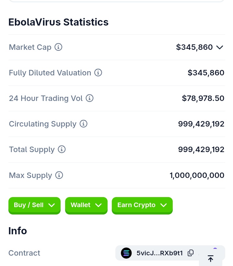Copy the contract address with copy icon
Image resolution: width=233 pixels, height=266 pixels.
[x=191, y=253]
